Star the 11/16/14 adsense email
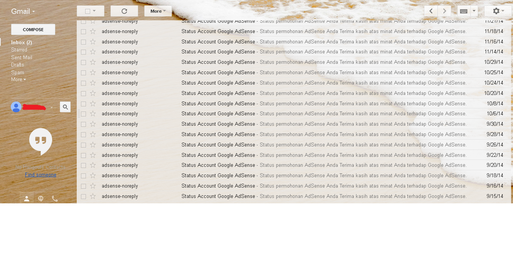The height and width of the screenshot is (271, 513). [x=92, y=42]
